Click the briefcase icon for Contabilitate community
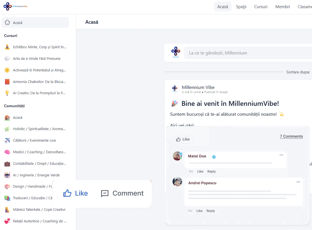Image resolution: width=312 pixels, height=230 pixels. [x=7, y=164]
